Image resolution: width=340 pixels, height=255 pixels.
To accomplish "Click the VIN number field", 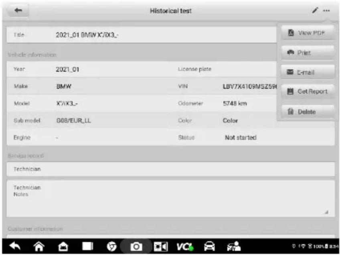I will tap(250, 86).
